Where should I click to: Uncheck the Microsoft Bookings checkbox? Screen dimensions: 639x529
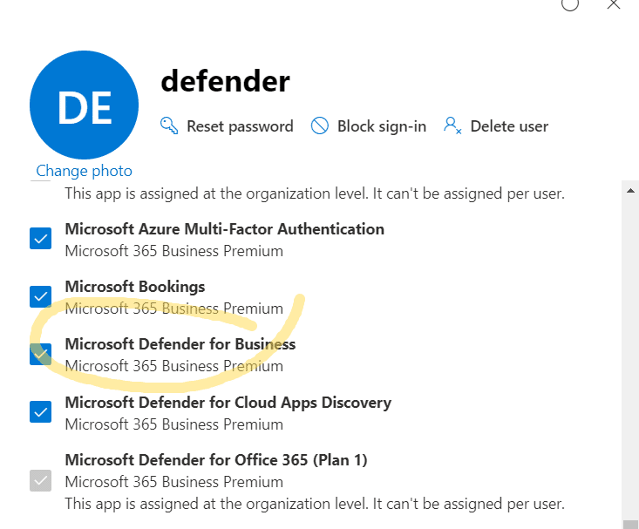[40, 296]
